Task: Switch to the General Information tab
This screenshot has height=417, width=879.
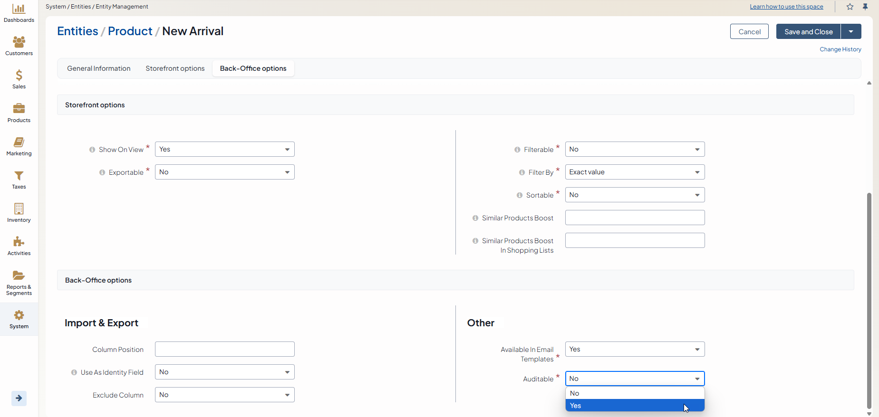Action: [x=99, y=68]
